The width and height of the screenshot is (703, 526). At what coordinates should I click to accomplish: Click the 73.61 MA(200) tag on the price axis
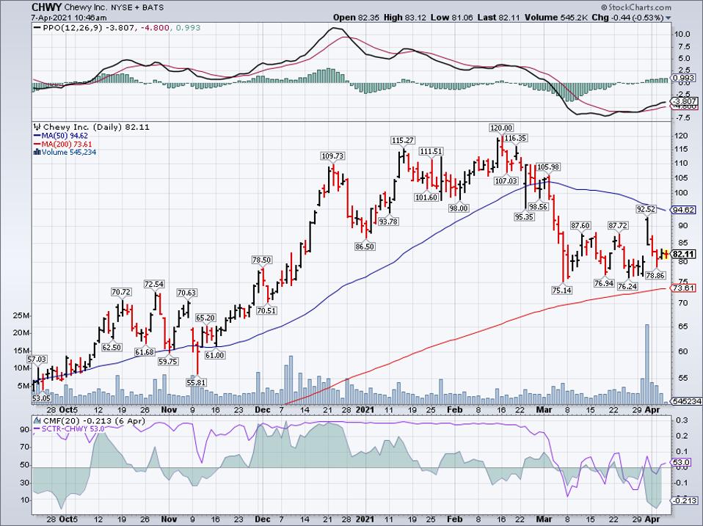(683, 288)
